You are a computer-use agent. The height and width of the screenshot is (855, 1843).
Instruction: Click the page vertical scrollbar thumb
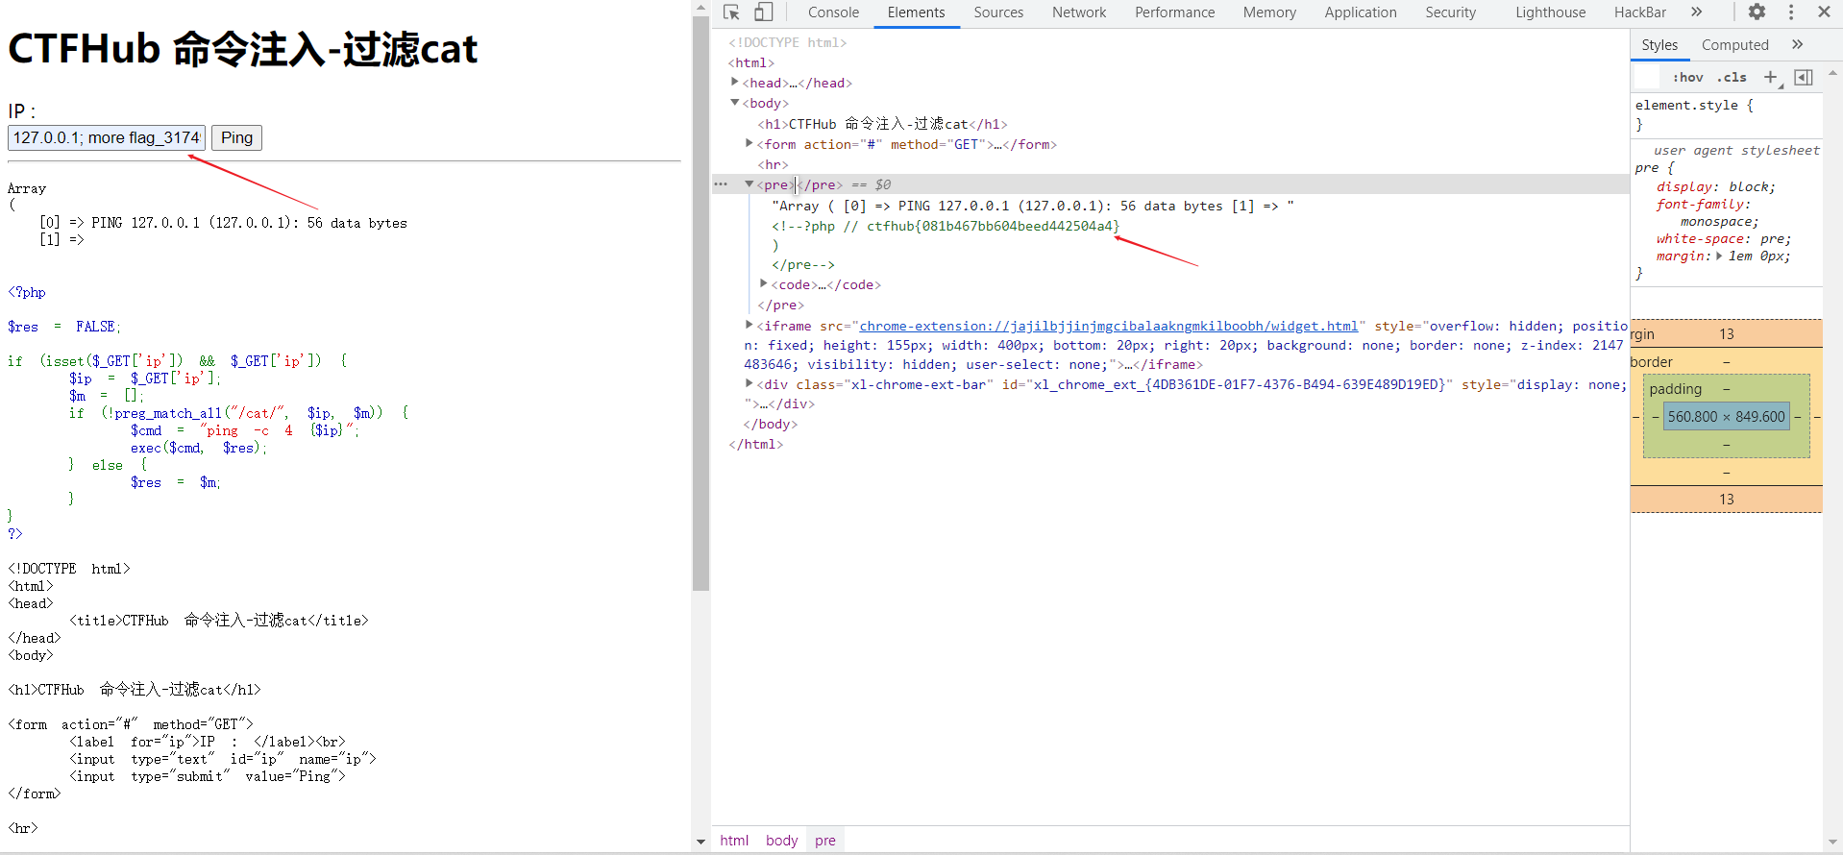[x=700, y=303]
